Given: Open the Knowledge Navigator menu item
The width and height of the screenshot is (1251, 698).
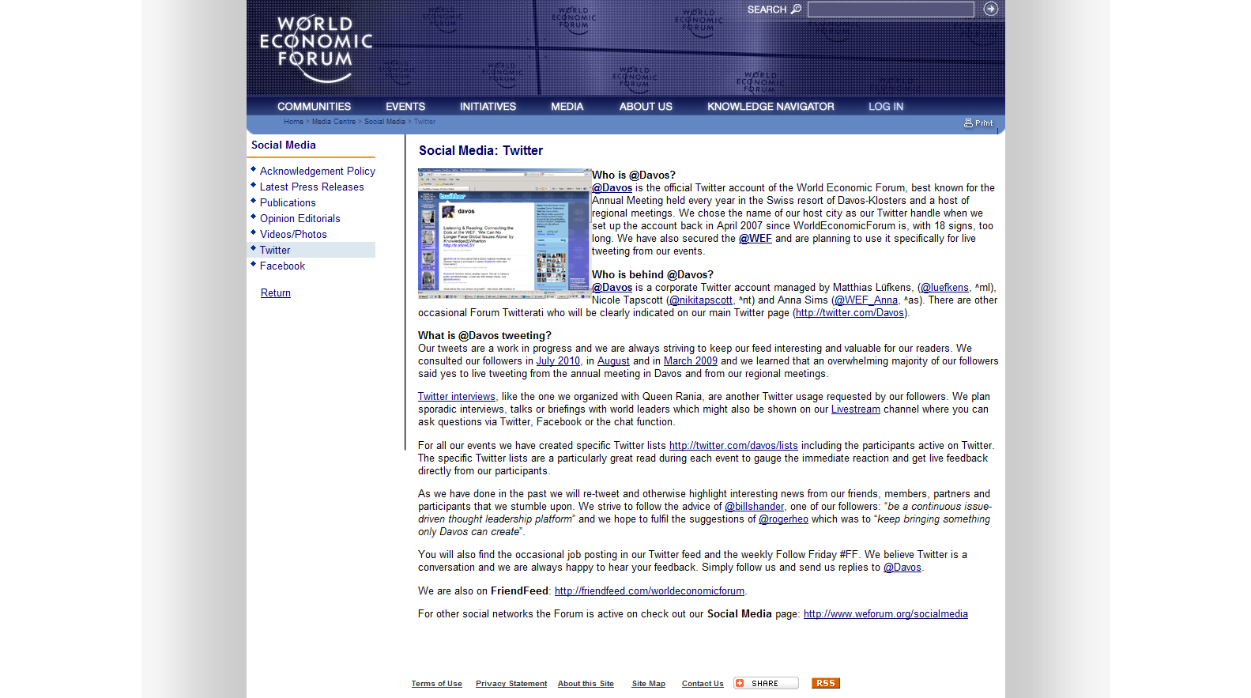Looking at the screenshot, I should click(x=771, y=107).
